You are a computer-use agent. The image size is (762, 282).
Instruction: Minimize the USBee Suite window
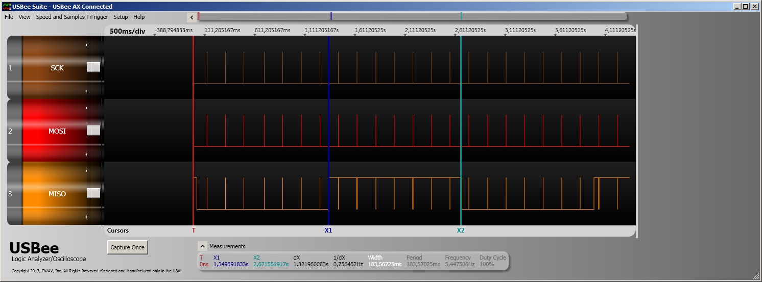tap(737, 6)
